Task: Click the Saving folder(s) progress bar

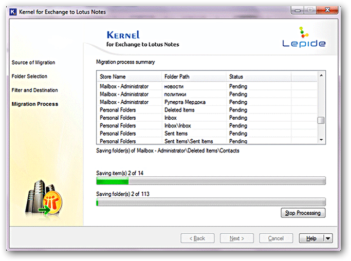Action: 211,202
